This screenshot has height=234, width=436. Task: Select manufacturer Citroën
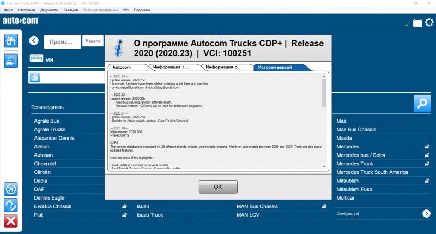point(43,172)
